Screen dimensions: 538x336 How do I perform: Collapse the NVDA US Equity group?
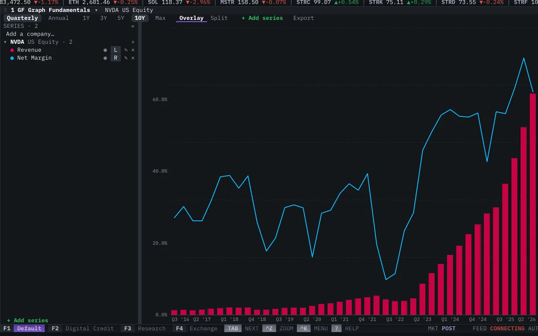(5, 42)
